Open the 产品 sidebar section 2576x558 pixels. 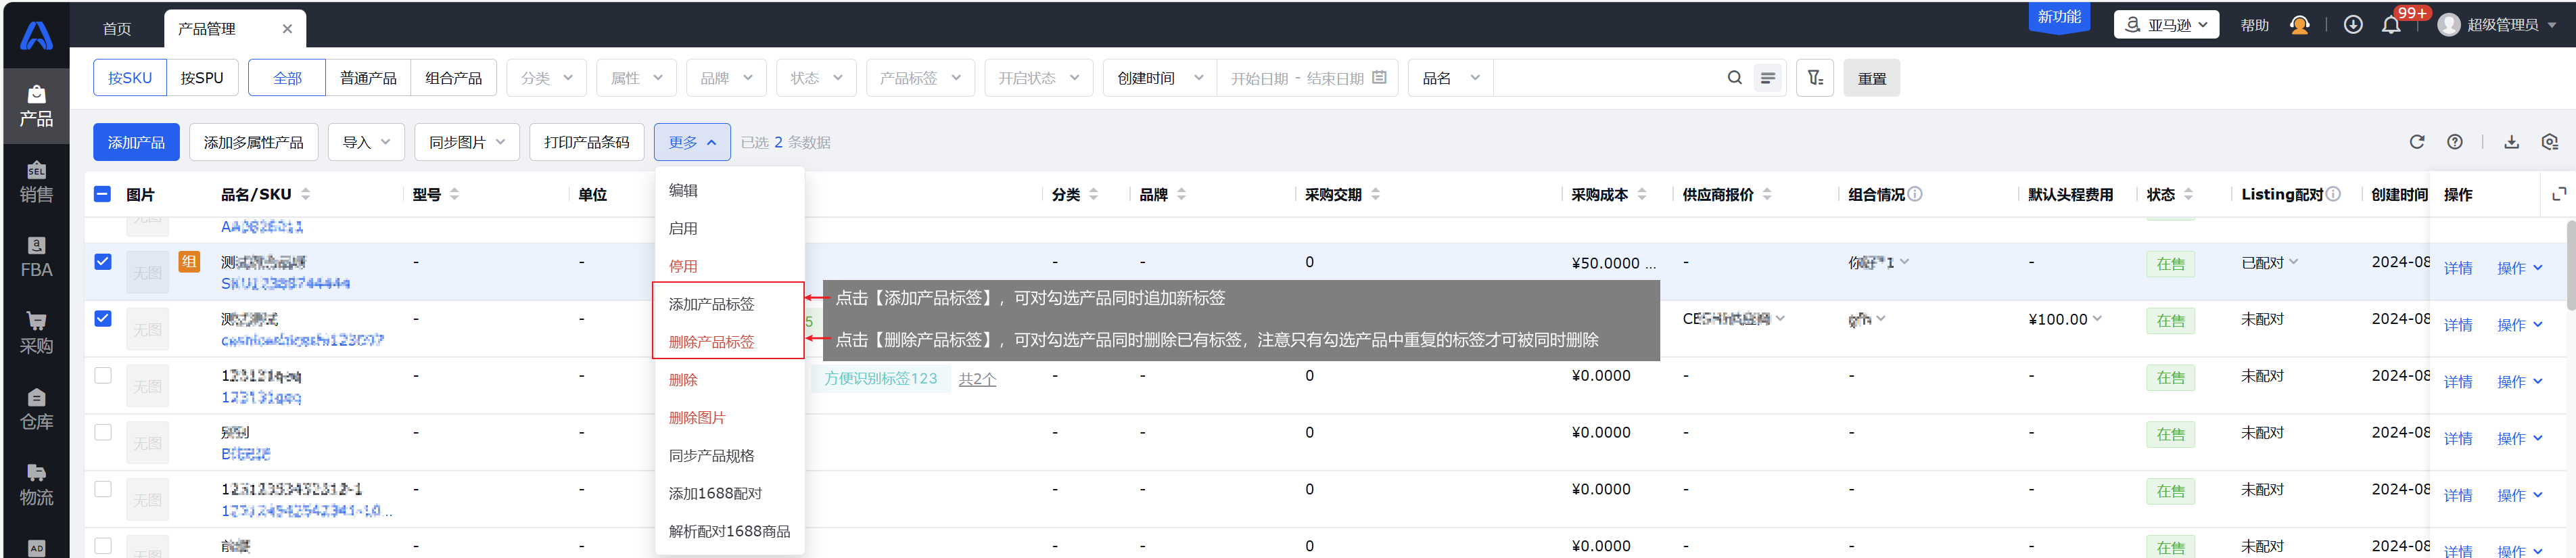[x=36, y=106]
